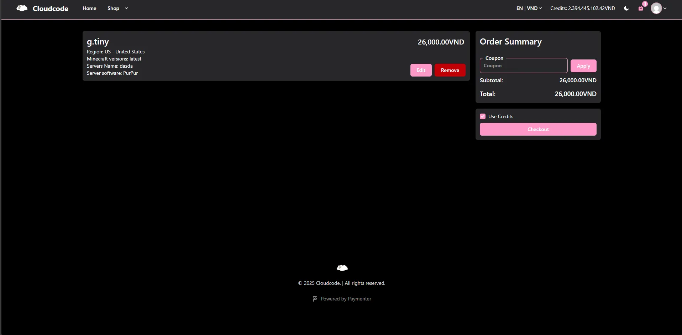The image size is (682, 335).
Task: Click inside the Coupon input field
Action: click(523, 66)
